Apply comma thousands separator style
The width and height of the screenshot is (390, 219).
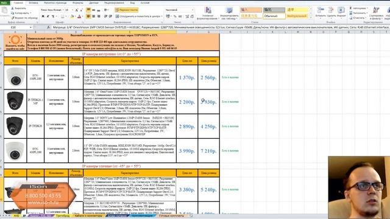tap(180, 16)
